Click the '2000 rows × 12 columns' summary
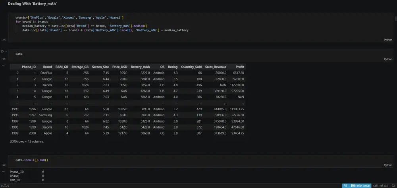Viewport: 397px width, 188px height. click(x=27, y=142)
